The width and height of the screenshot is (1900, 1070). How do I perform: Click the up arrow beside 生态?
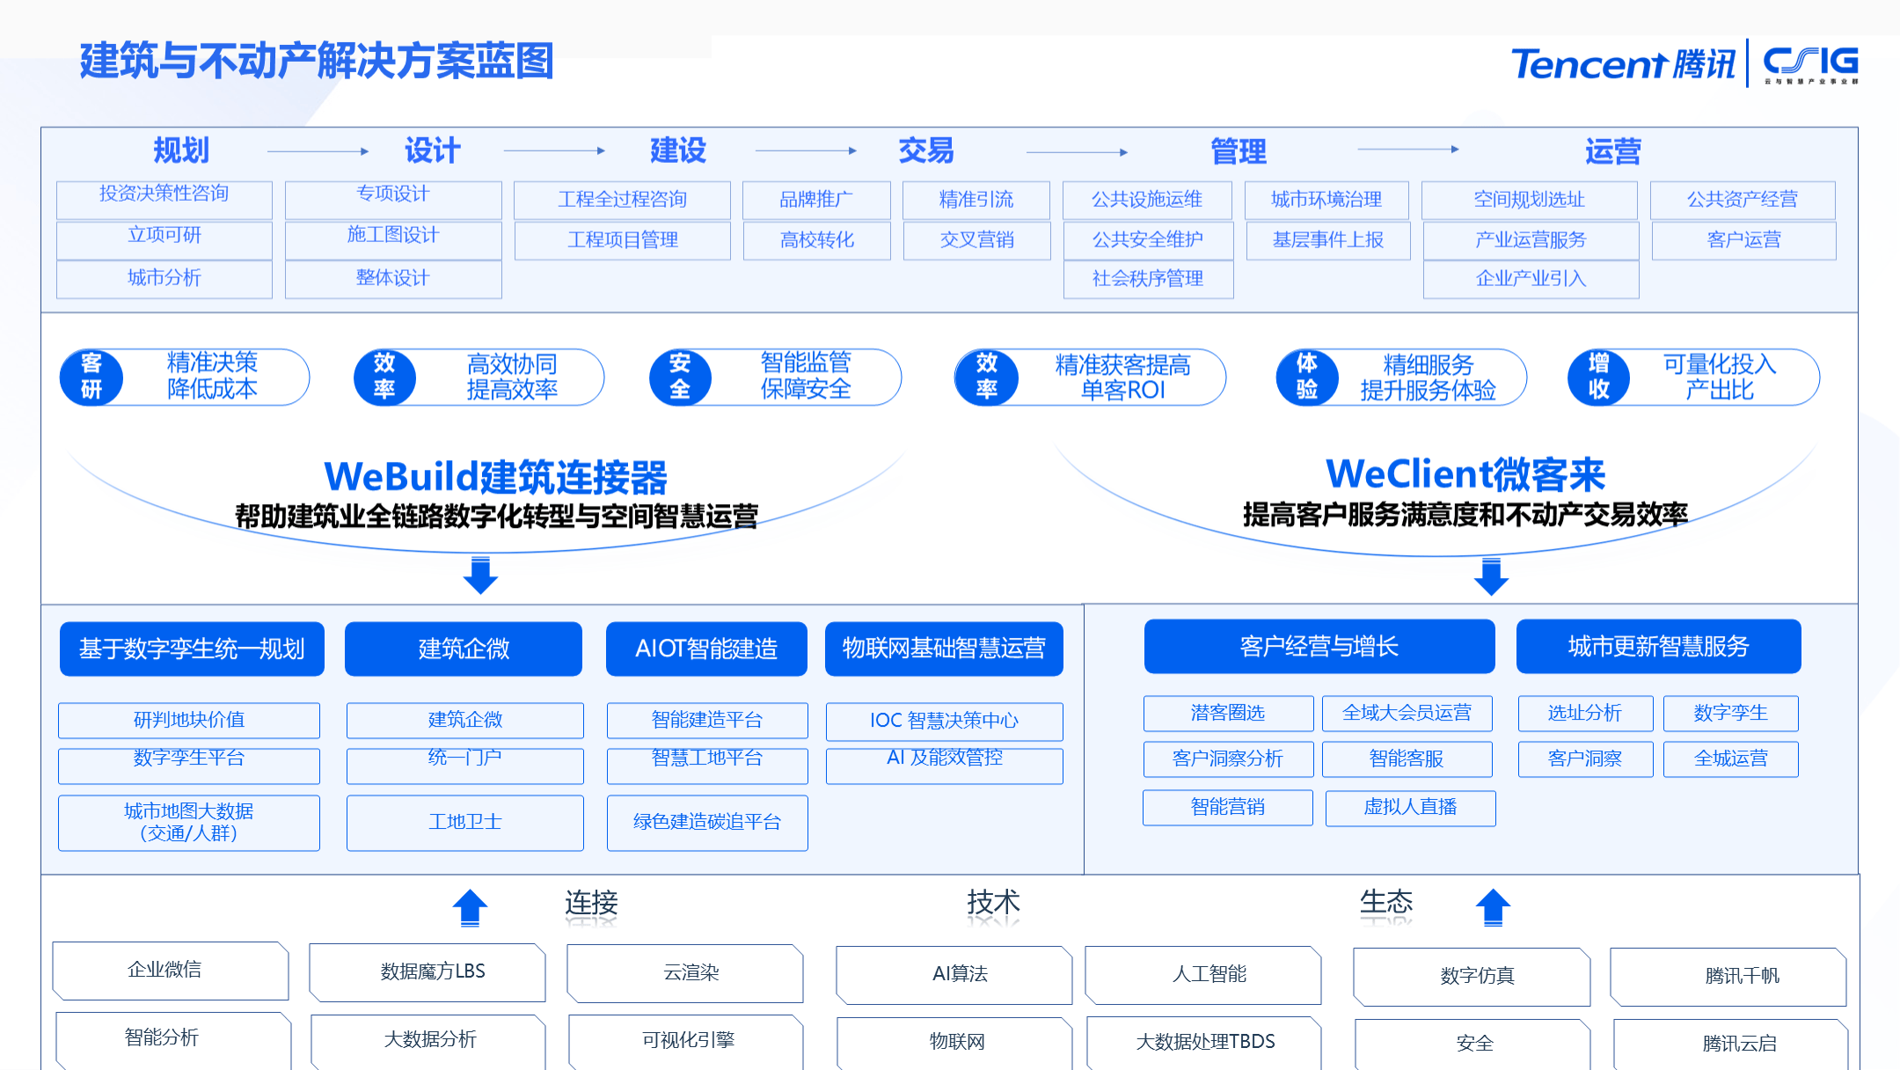pos(1493,907)
